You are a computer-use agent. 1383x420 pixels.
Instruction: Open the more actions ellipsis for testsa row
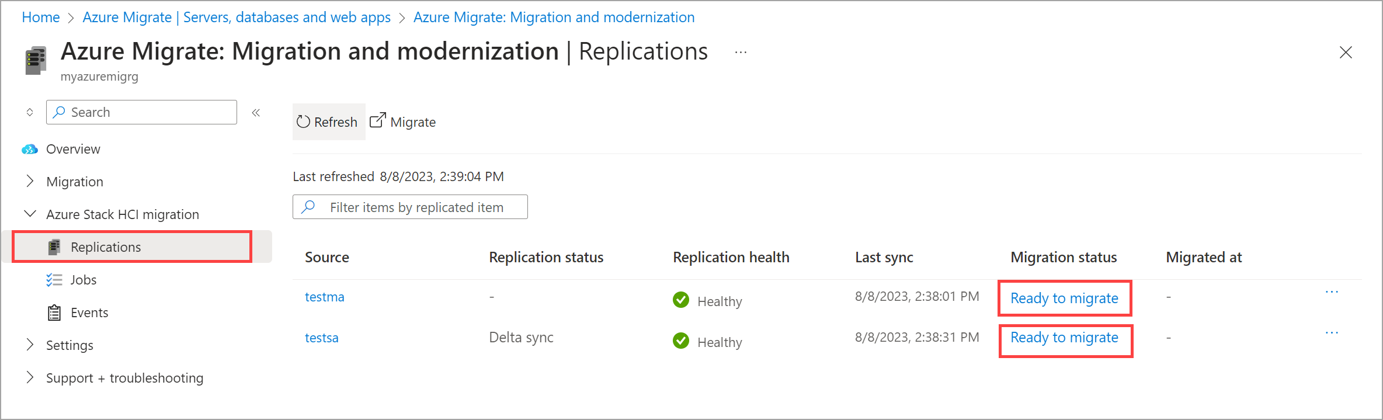coord(1332,333)
